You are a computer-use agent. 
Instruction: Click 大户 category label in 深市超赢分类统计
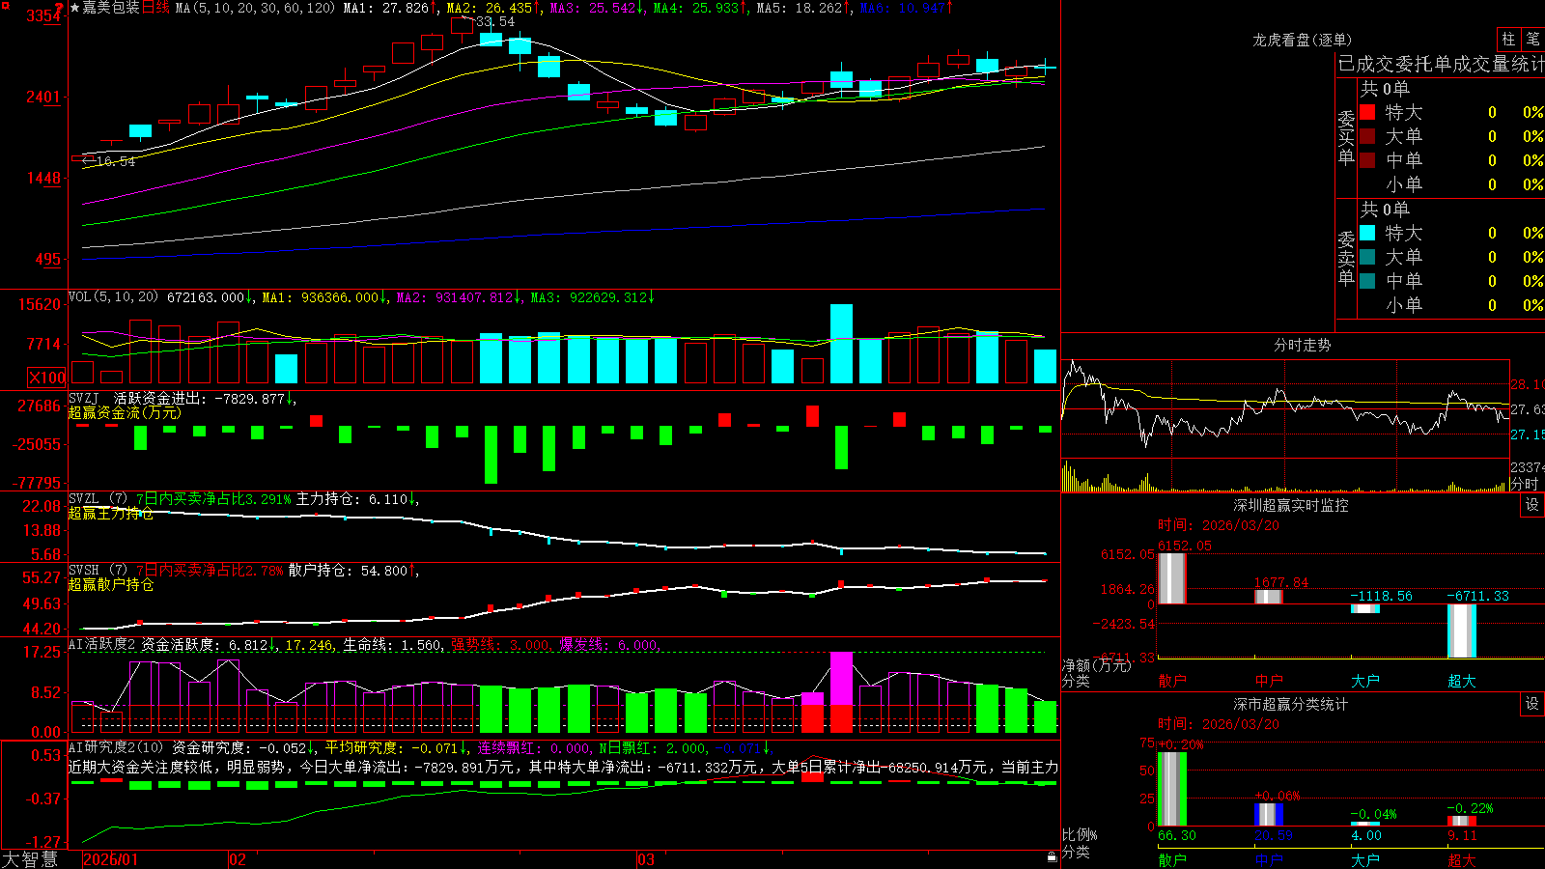click(x=1365, y=860)
